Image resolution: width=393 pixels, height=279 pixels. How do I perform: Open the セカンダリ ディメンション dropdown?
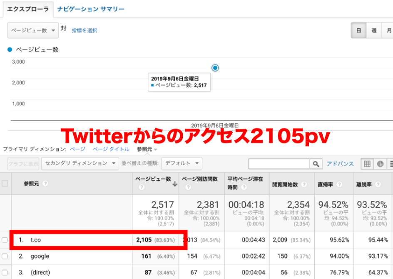click(x=80, y=163)
